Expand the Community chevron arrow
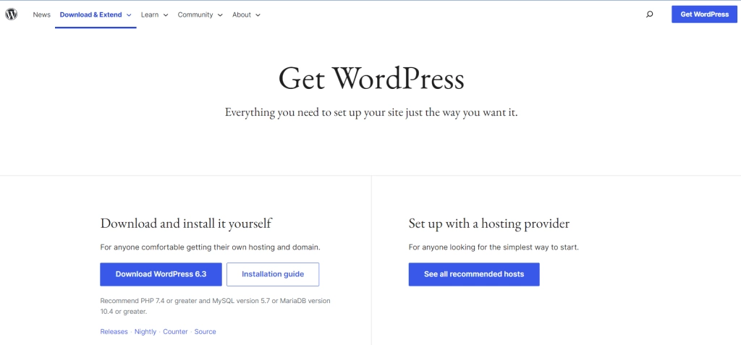 pyautogui.click(x=220, y=15)
